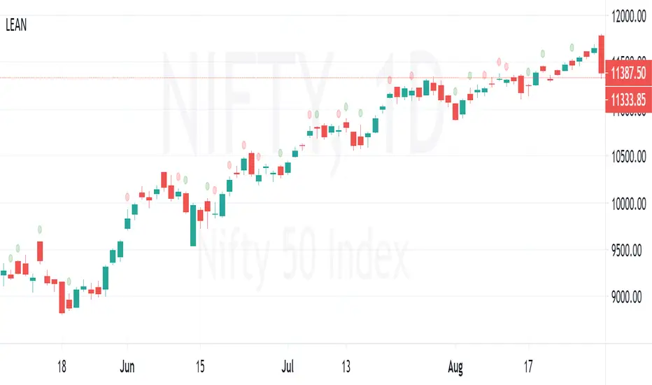This screenshot has height=385, width=652.
Task: Select the Jul label on time axis
Action: [x=287, y=365]
